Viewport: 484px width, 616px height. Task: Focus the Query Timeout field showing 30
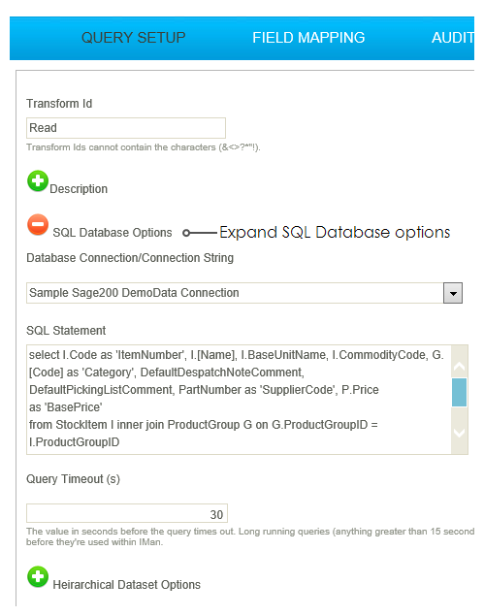[x=127, y=514]
